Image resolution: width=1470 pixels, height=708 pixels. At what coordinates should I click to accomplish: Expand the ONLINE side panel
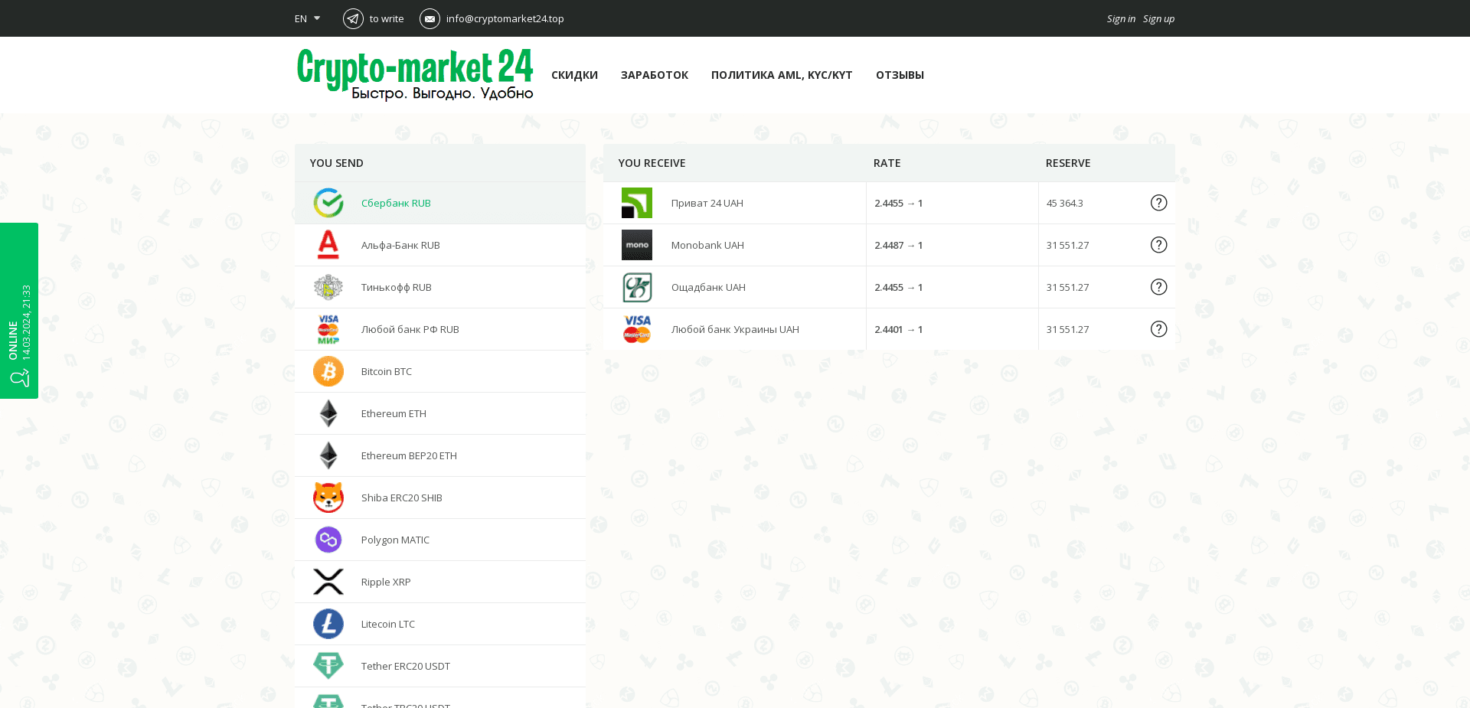pyautogui.click(x=18, y=309)
